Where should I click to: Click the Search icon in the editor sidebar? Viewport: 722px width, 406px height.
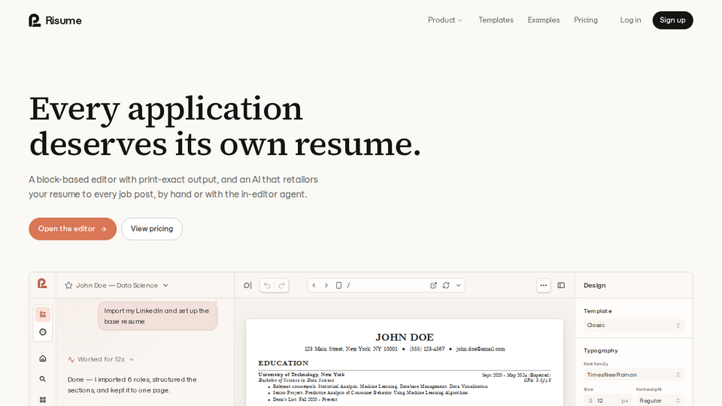pyautogui.click(x=43, y=379)
